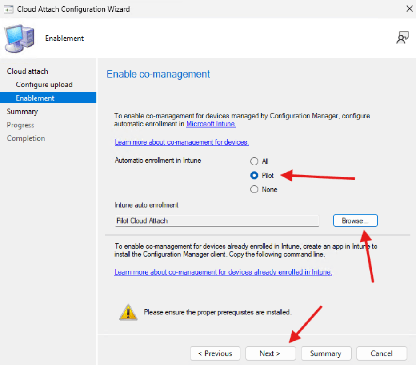The height and width of the screenshot is (365, 416).
Task: Click the Pilot Cloud Attach collection field
Action: [216, 220]
